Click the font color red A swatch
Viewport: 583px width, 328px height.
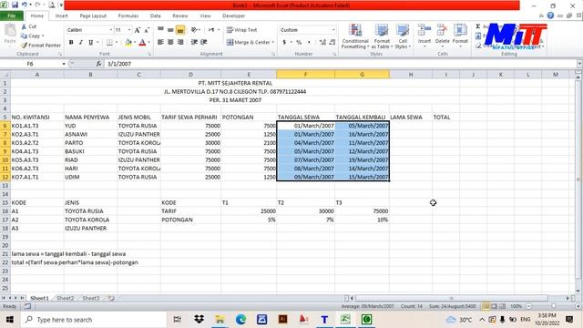[x=142, y=43]
